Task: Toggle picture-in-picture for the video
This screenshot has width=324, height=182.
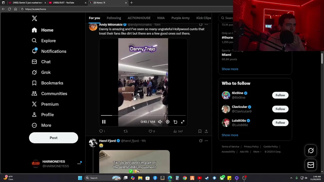Action: 175,122
